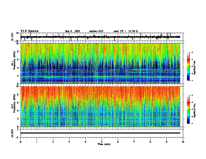Click inside the ch.1 spectrogram plot
This screenshot has height=159, width=206.
100,63
